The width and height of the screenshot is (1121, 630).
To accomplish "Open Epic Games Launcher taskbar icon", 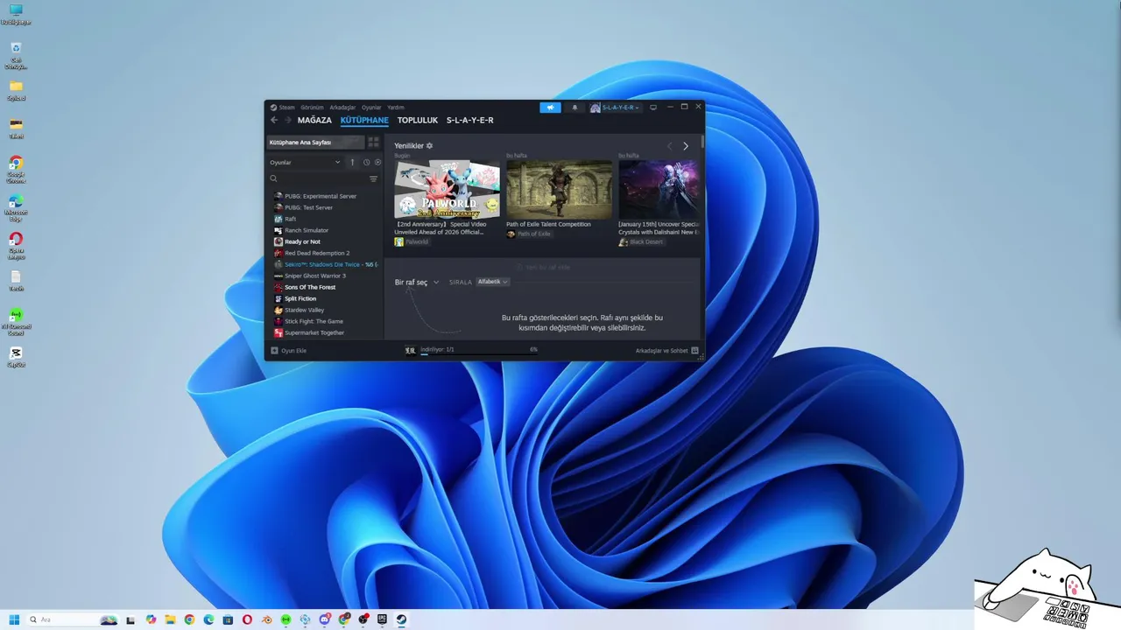I will tap(382, 619).
